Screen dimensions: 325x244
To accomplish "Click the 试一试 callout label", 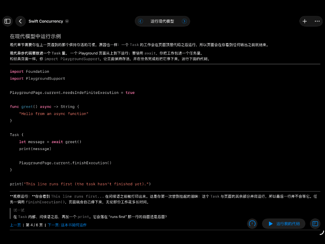I will [x=19, y=210].
